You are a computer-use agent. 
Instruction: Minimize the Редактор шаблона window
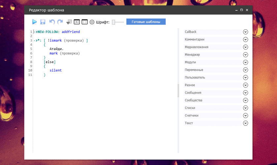[236, 10]
